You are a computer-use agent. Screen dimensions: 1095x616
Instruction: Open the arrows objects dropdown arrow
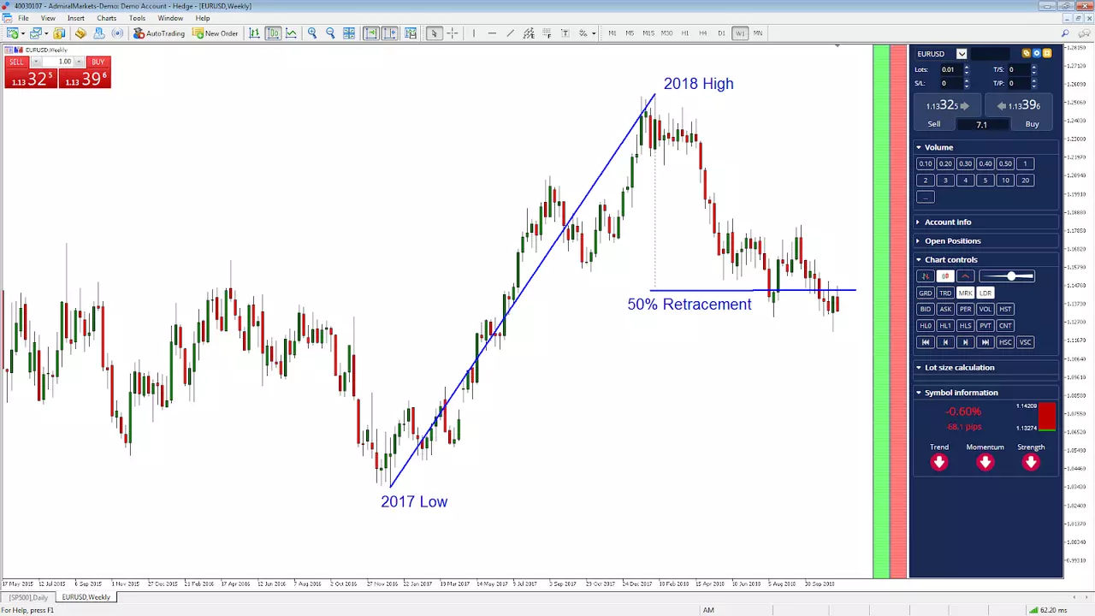594,33
